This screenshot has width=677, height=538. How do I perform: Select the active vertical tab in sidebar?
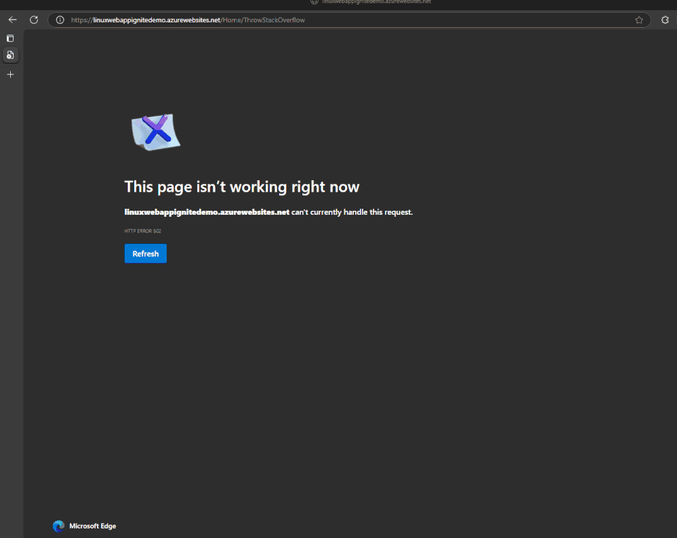click(10, 56)
